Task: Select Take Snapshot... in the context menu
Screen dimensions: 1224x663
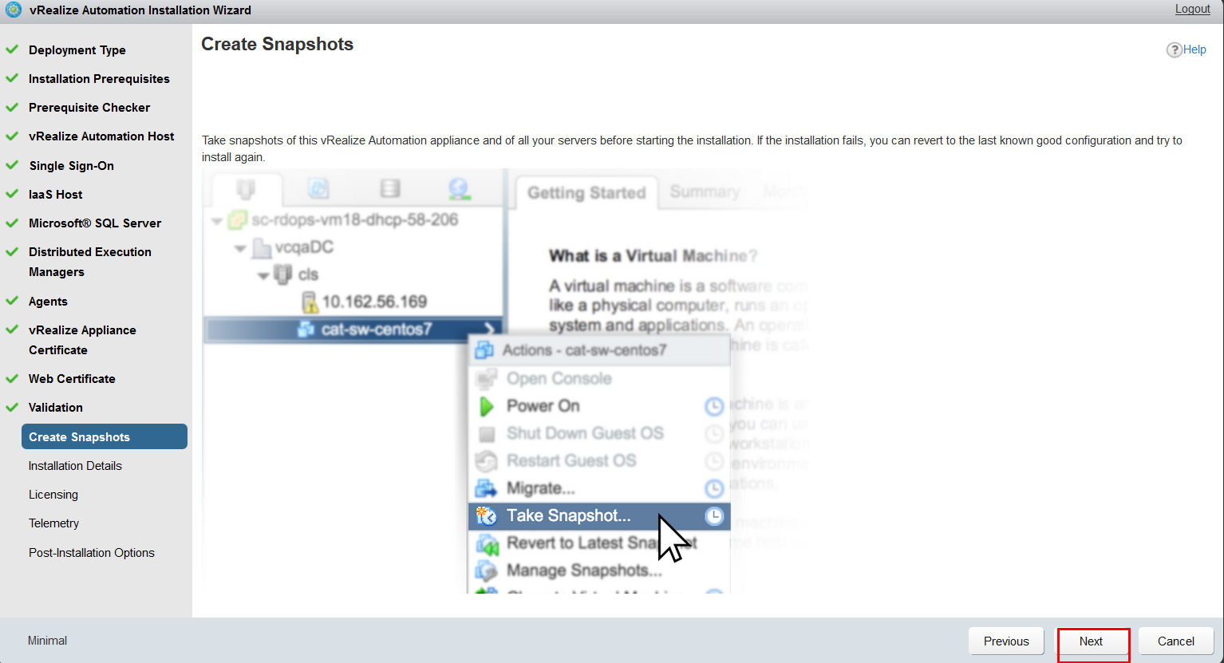Action: (x=598, y=516)
